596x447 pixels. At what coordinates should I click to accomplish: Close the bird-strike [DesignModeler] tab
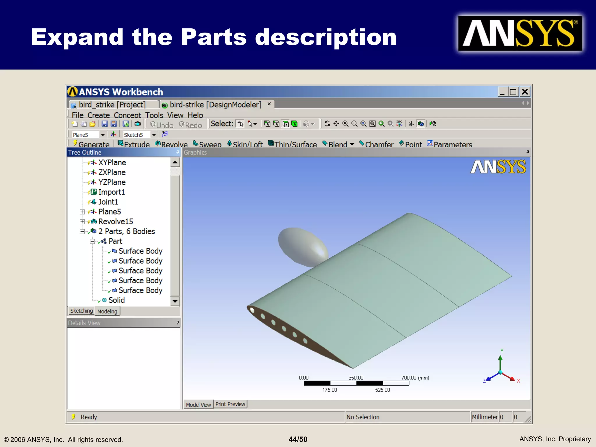[x=269, y=104]
